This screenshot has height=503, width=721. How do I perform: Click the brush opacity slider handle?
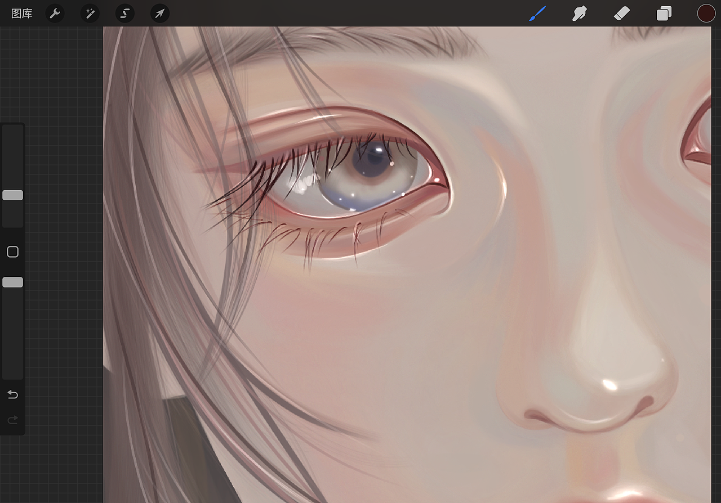12,282
